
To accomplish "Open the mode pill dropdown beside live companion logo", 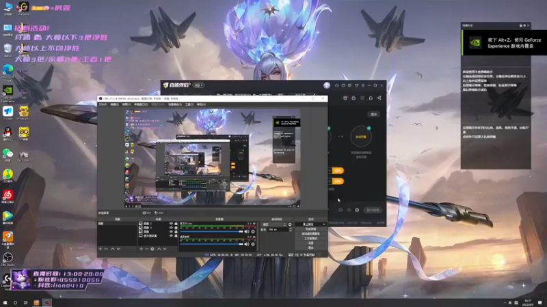I will (198, 85).
